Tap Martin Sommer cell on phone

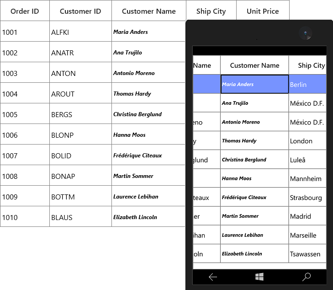click(254, 216)
